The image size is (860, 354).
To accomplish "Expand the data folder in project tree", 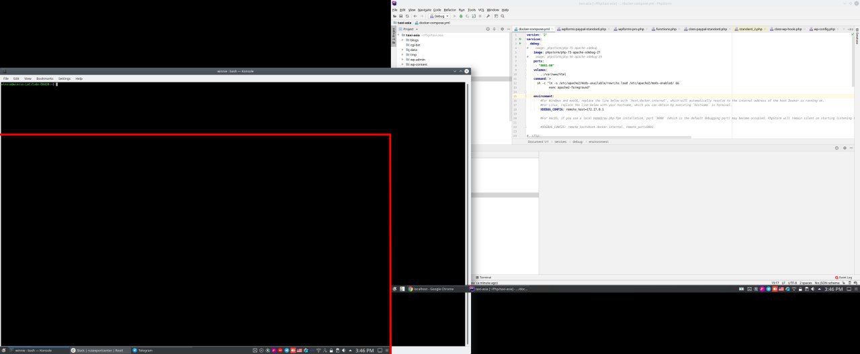I will point(402,50).
